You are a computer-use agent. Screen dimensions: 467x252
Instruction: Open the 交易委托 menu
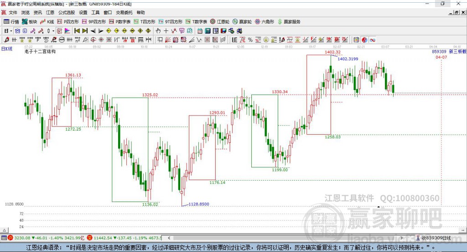pos(124,12)
